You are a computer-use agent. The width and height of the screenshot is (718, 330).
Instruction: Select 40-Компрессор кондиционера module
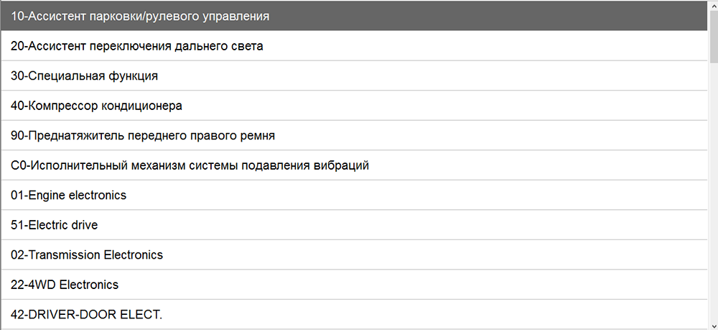click(x=96, y=106)
